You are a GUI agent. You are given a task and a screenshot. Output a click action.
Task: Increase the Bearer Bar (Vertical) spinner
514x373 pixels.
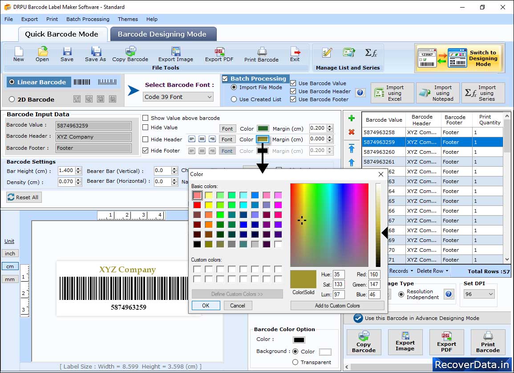tap(174, 169)
